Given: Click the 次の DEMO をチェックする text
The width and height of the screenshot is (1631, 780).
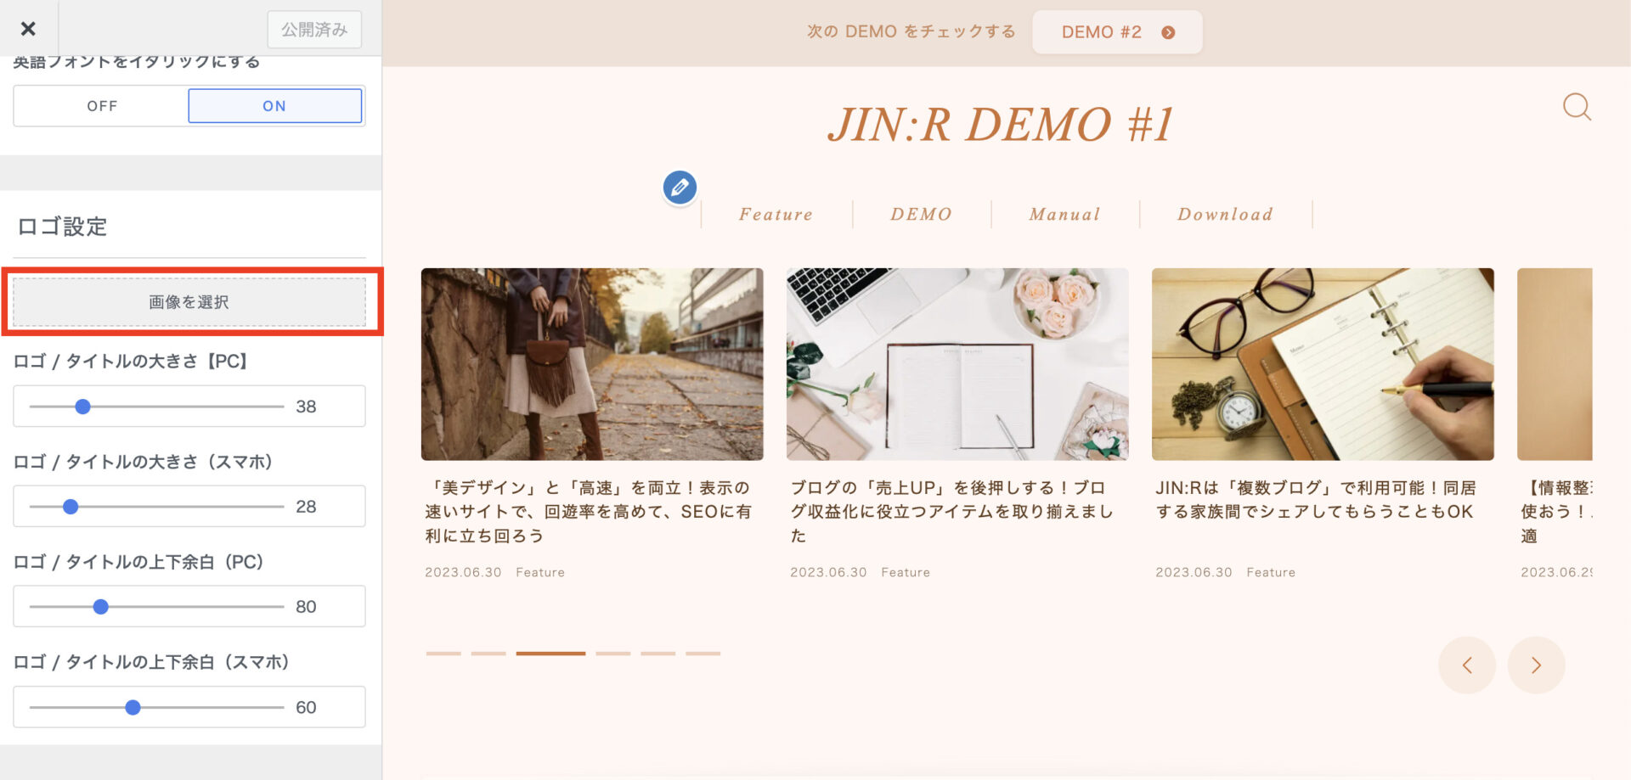Looking at the screenshot, I should tap(911, 31).
